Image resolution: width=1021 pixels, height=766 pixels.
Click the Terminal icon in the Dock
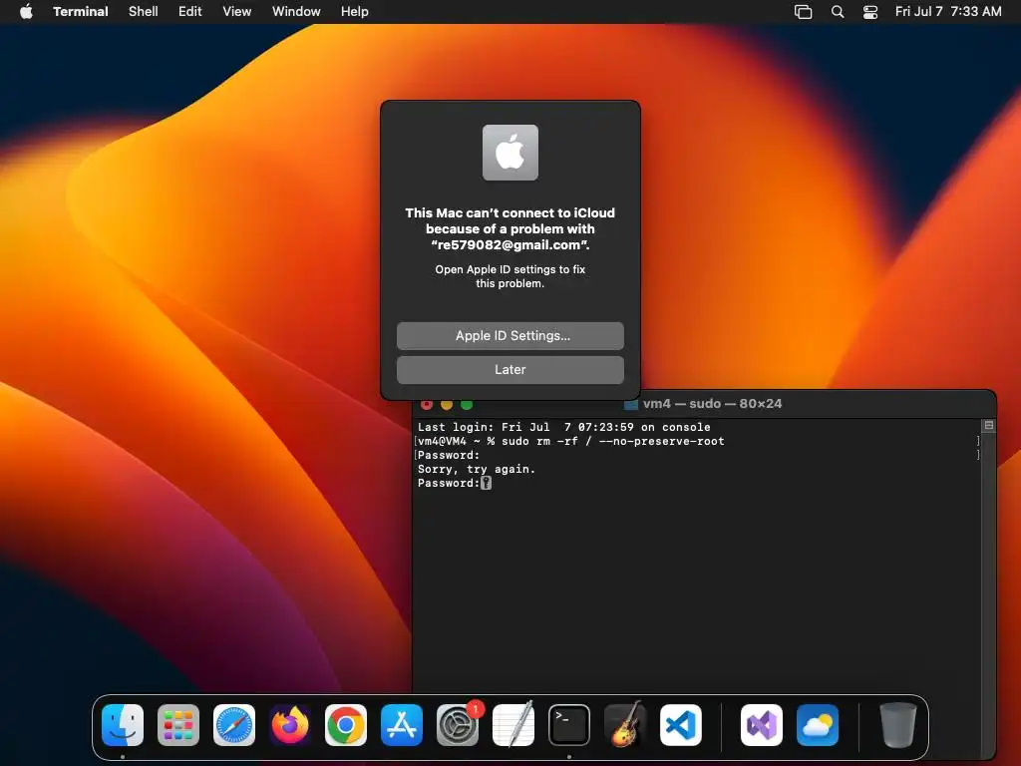(569, 725)
